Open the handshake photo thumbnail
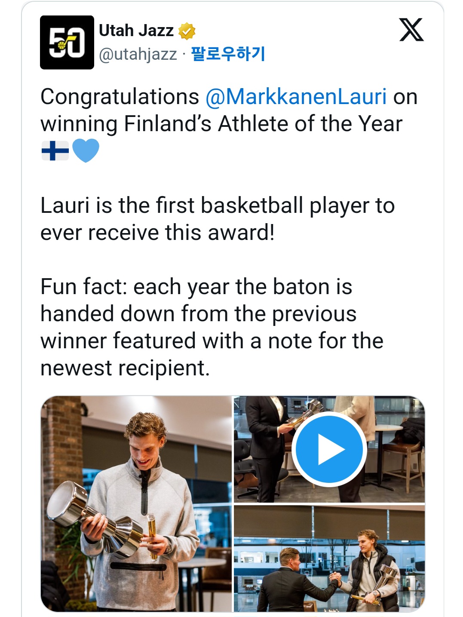 [329, 559]
